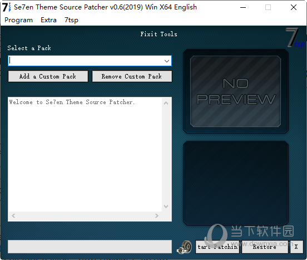The width and height of the screenshot is (307, 260).
Task: Click the log scroll down arrow
Action: click(x=166, y=207)
